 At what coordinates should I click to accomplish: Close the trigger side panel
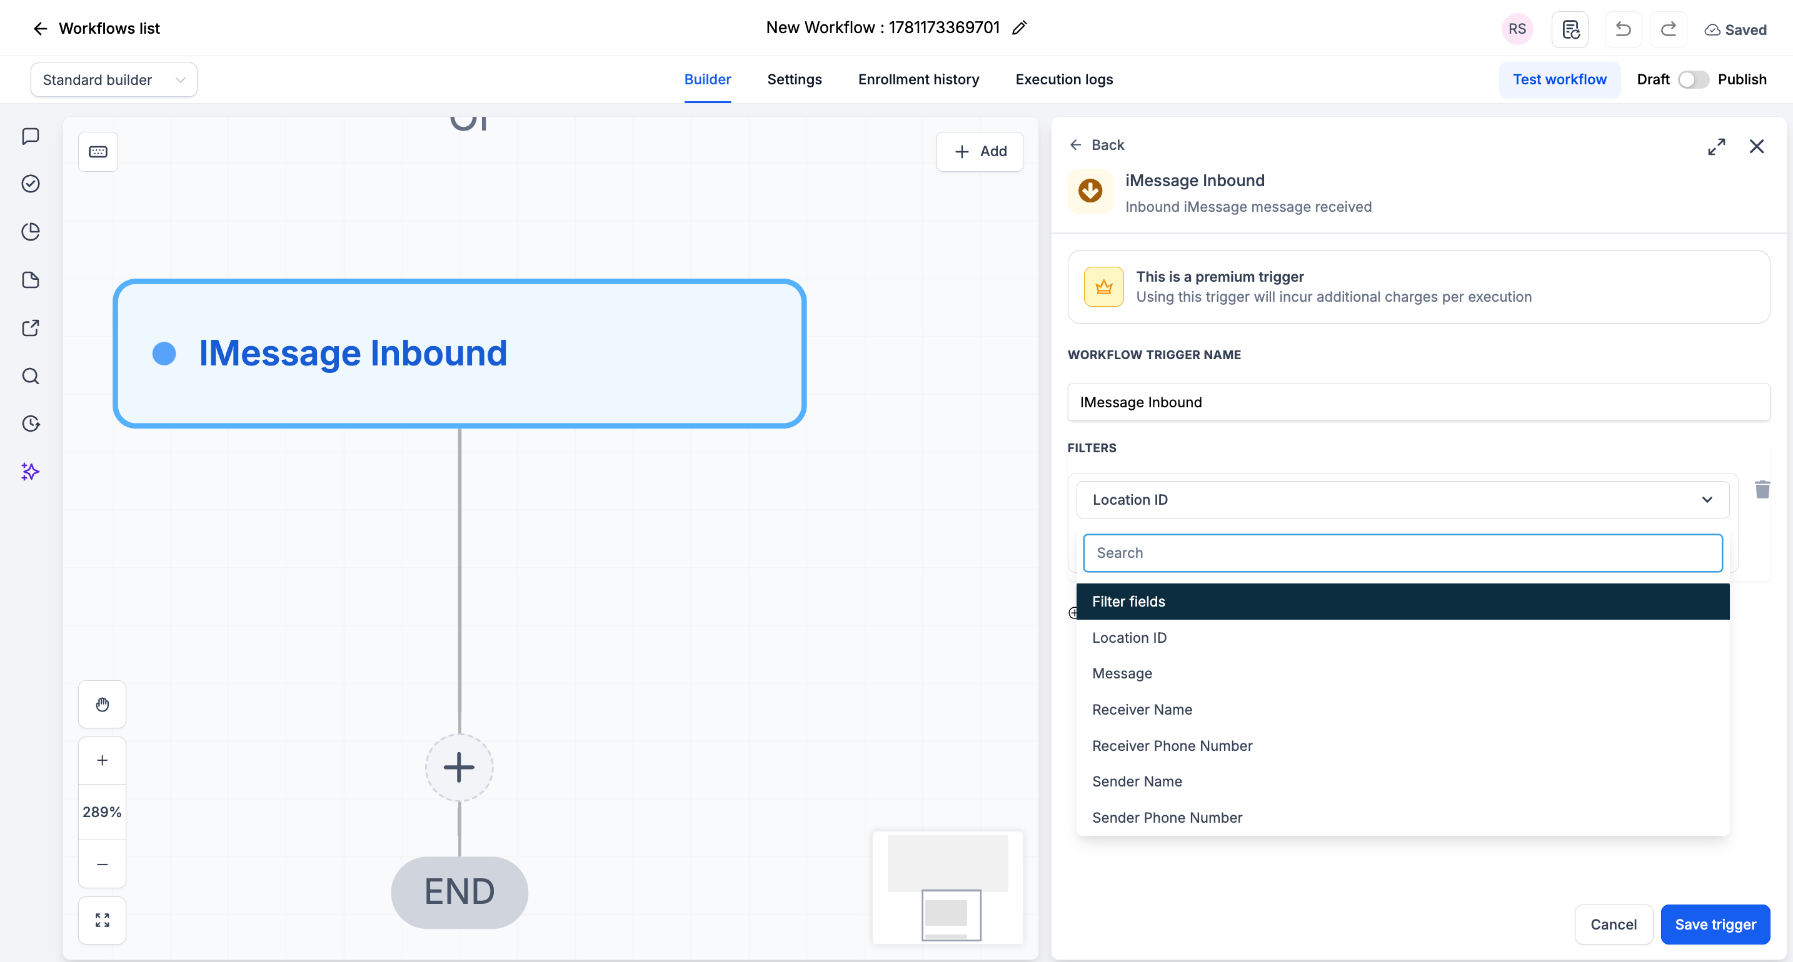(1757, 146)
